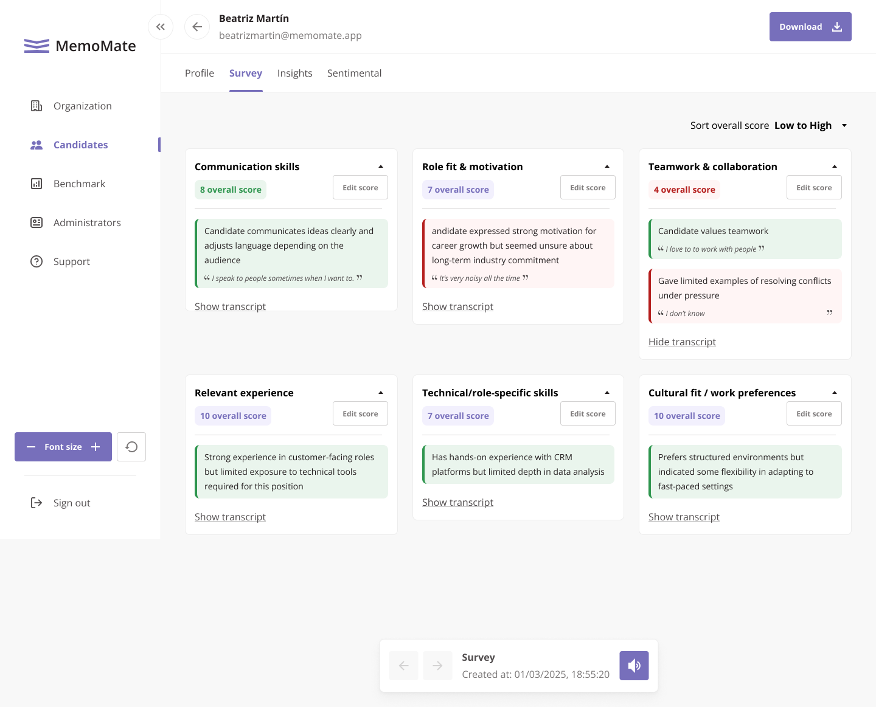Open Organization from the sidebar
The image size is (876, 707).
(82, 106)
